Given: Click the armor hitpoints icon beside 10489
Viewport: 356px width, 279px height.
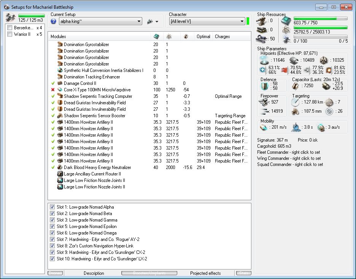Looking at the screenshot, I should click(294, 60).
